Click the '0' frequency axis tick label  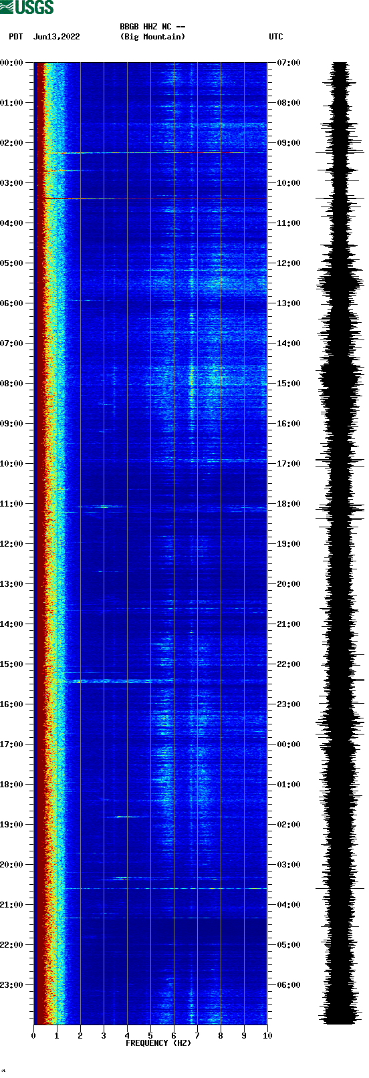click(33, 1036)
